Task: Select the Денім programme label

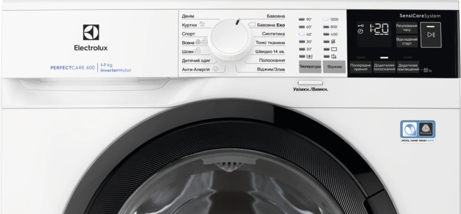Action: coord(188,16)
